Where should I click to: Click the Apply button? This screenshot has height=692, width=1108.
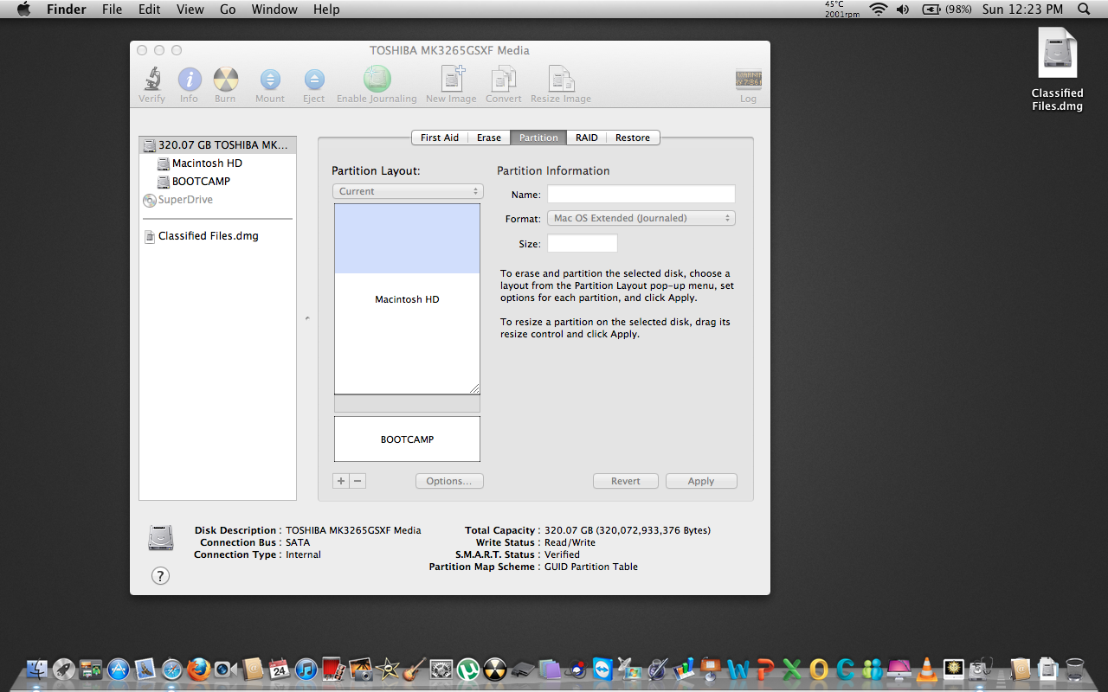(701, 481)
